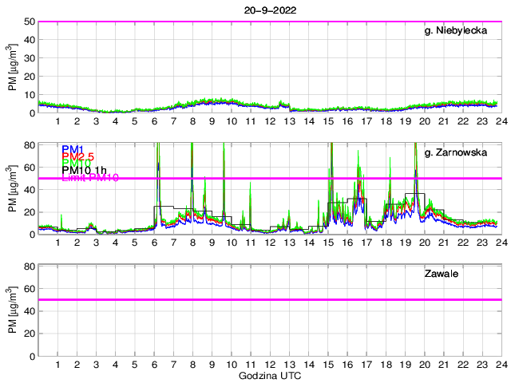
Task: Click the 30 tick on the Niebylecka y-axis
Action: click(x=30, y=58)
